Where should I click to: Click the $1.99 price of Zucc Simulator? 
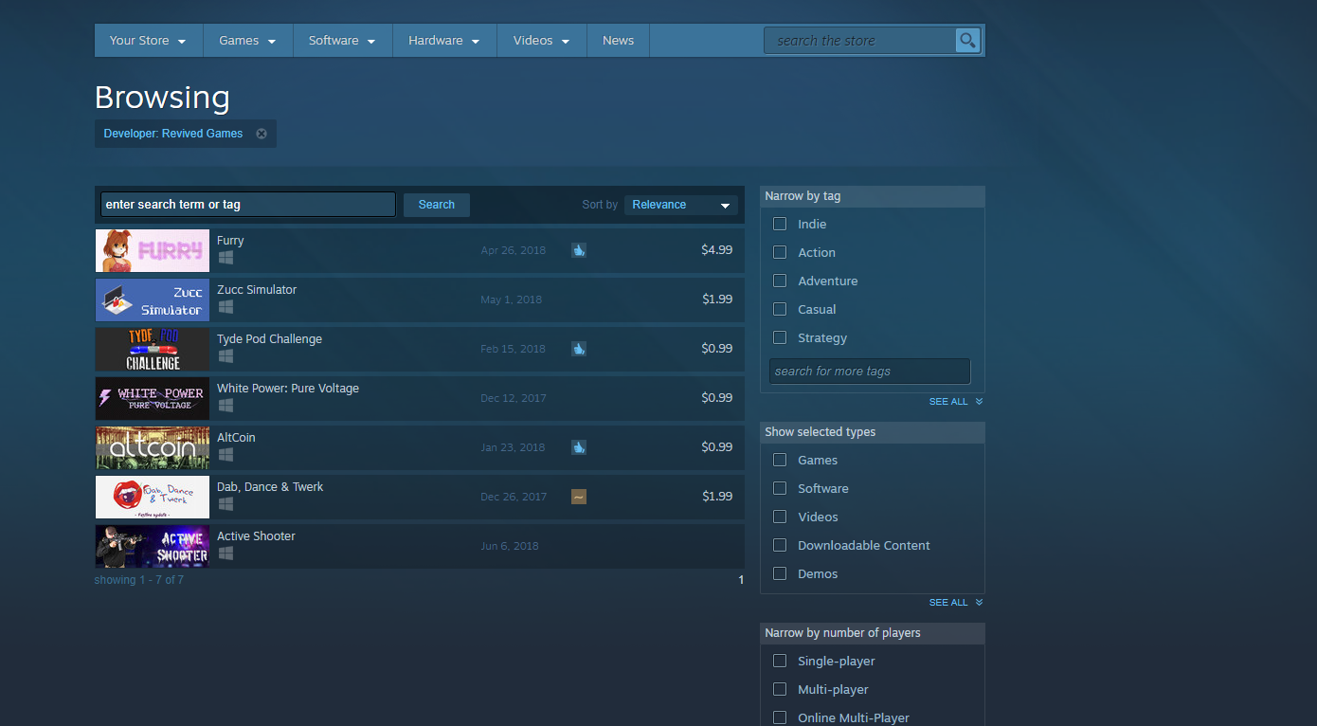point(716,299)
